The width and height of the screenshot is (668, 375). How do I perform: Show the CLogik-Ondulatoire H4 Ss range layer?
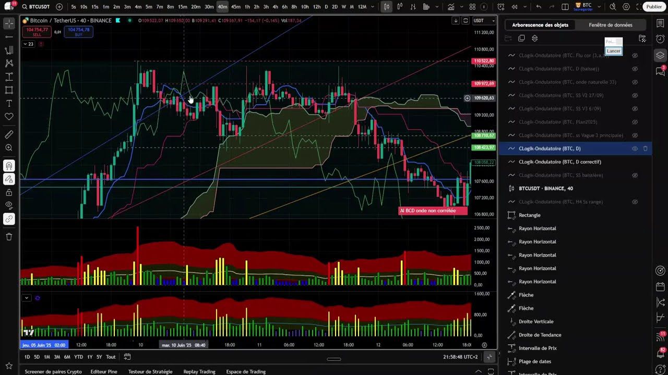pyautogui.click(x=635, y=202)
